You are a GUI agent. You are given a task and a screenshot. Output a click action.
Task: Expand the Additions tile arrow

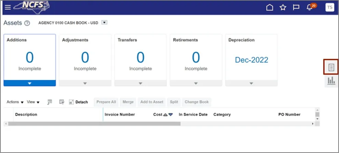tap(30, 83)
